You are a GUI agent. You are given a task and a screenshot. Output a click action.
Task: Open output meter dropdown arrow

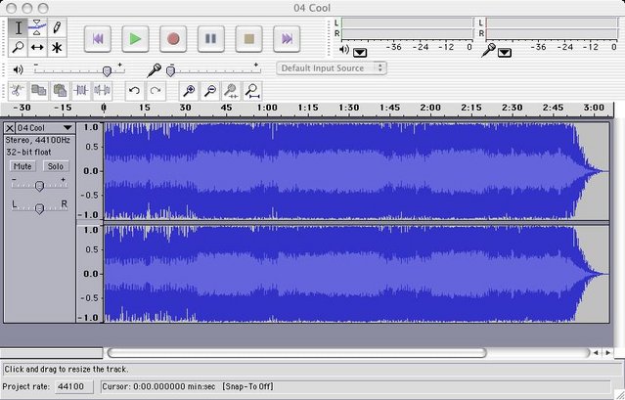(360, 53)
